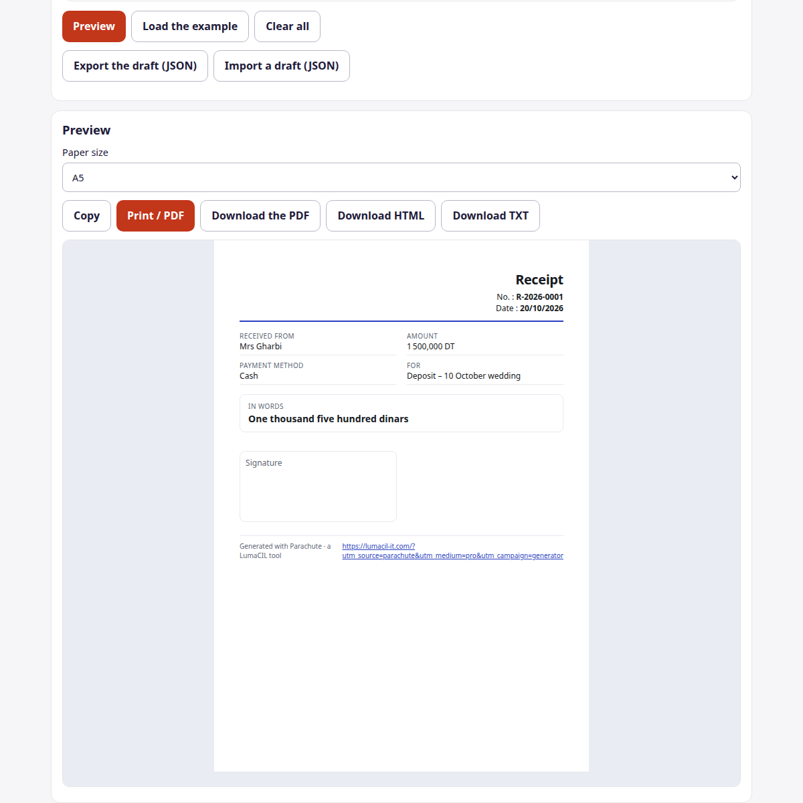
Task: Click the RECEIVED FROM label
Action: tap(267, 336)
